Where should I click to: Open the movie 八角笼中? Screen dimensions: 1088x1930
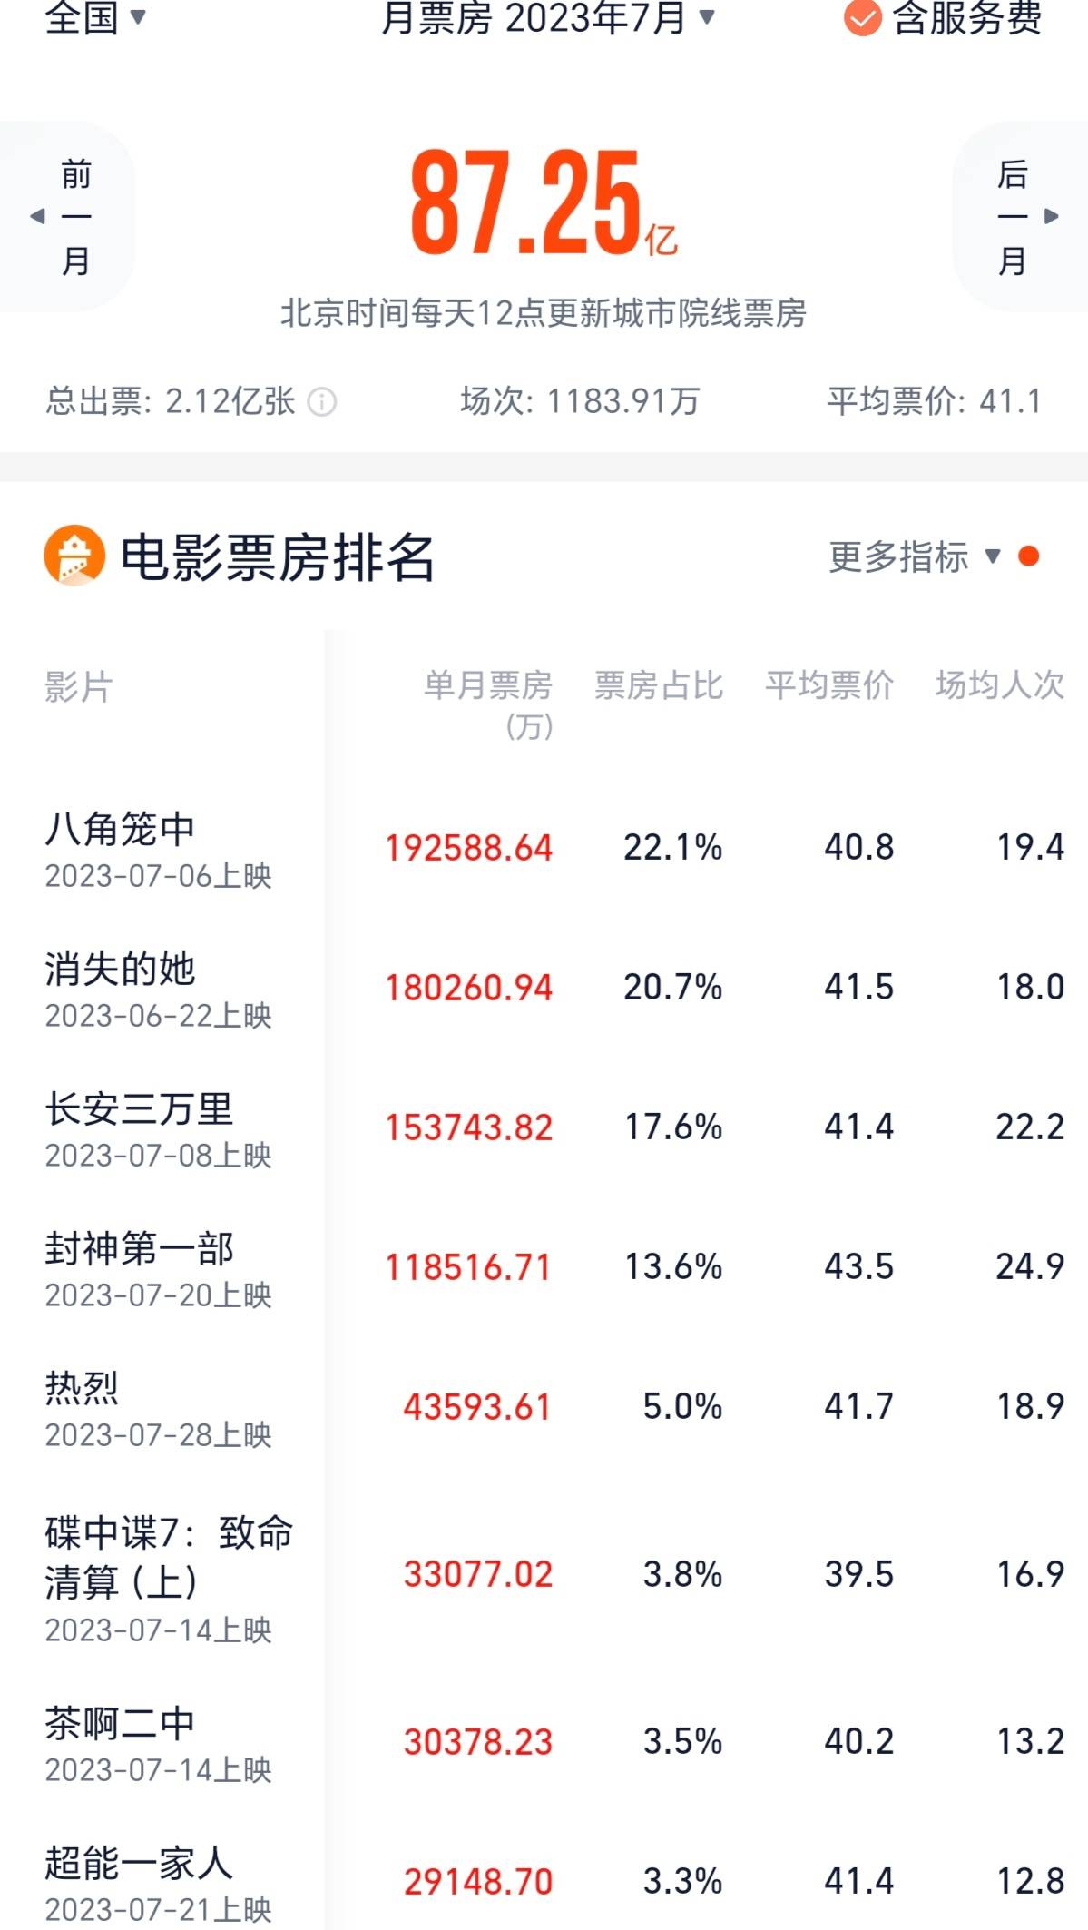pyautogui.click(x=121, y=829)
